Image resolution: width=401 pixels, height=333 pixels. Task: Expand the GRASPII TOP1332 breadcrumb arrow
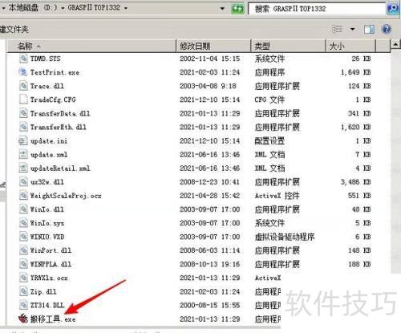[125, 8]
